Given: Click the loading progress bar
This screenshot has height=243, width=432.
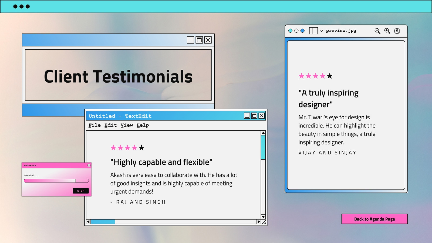Looking at the screenshot, I should click(x=56, y=181).
